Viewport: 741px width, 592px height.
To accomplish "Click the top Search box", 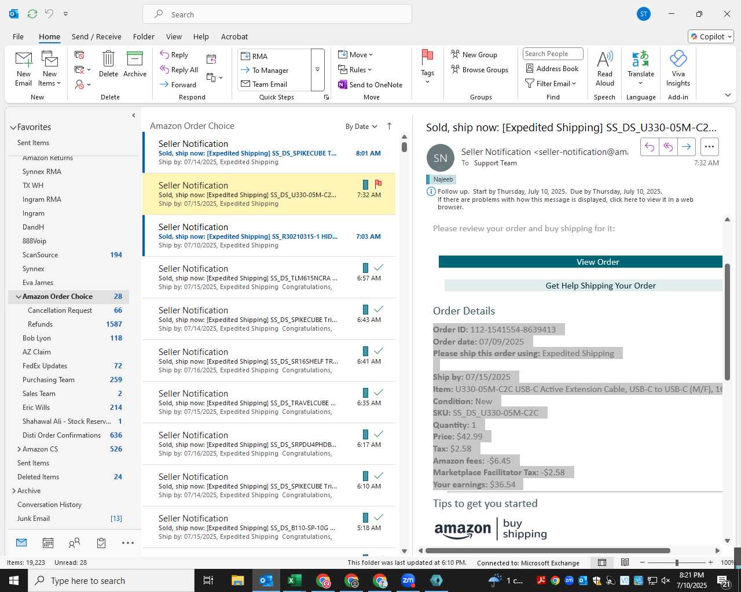I will 277,14.
